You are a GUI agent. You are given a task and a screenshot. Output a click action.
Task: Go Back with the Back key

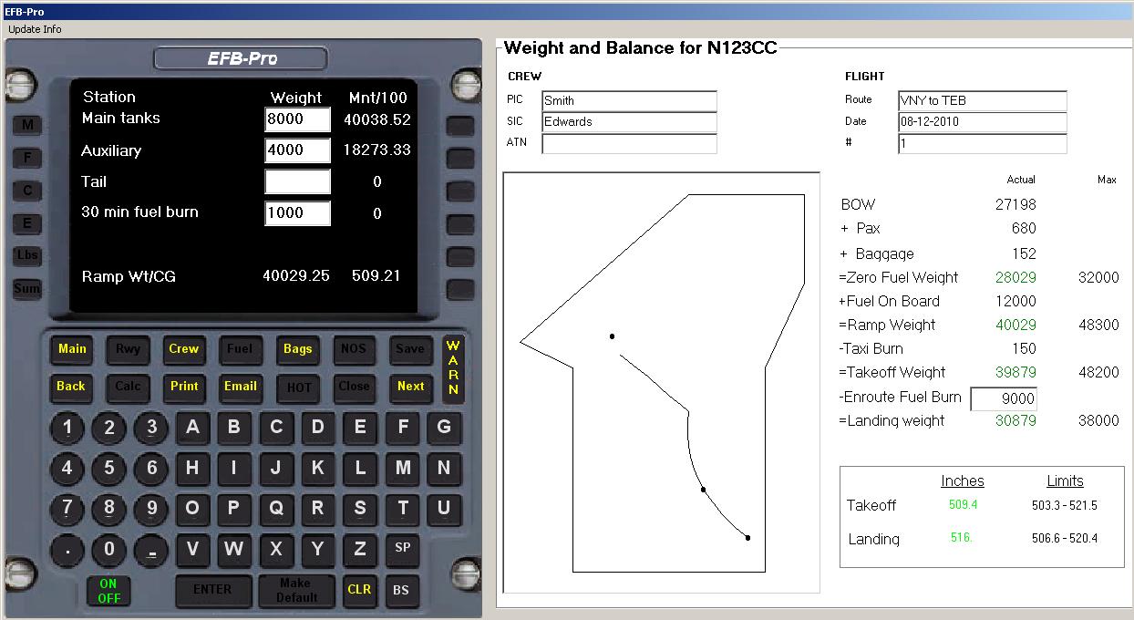[71, 387]
